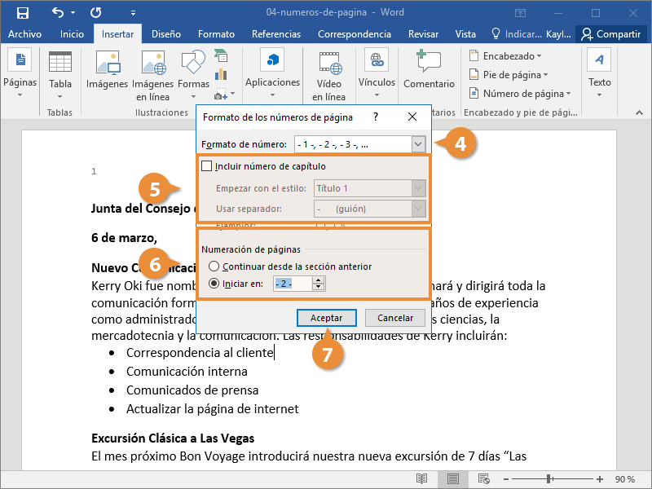
Task: Open the Tabla insert icon
Action: point(60,64)
